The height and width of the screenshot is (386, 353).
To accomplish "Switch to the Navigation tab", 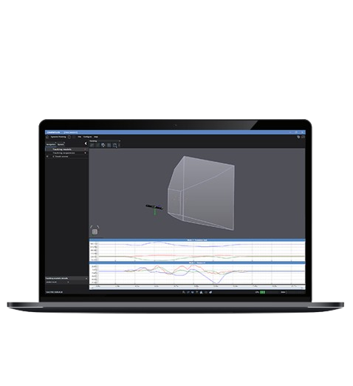I will point(51,144).
